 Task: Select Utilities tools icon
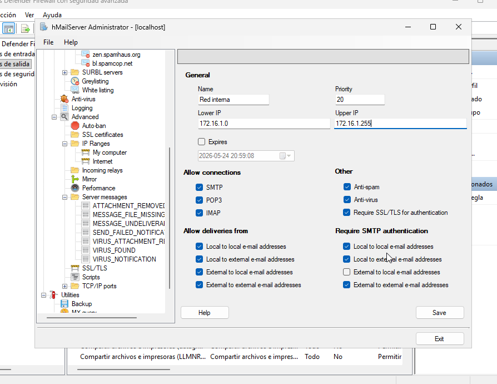(53, 295)
